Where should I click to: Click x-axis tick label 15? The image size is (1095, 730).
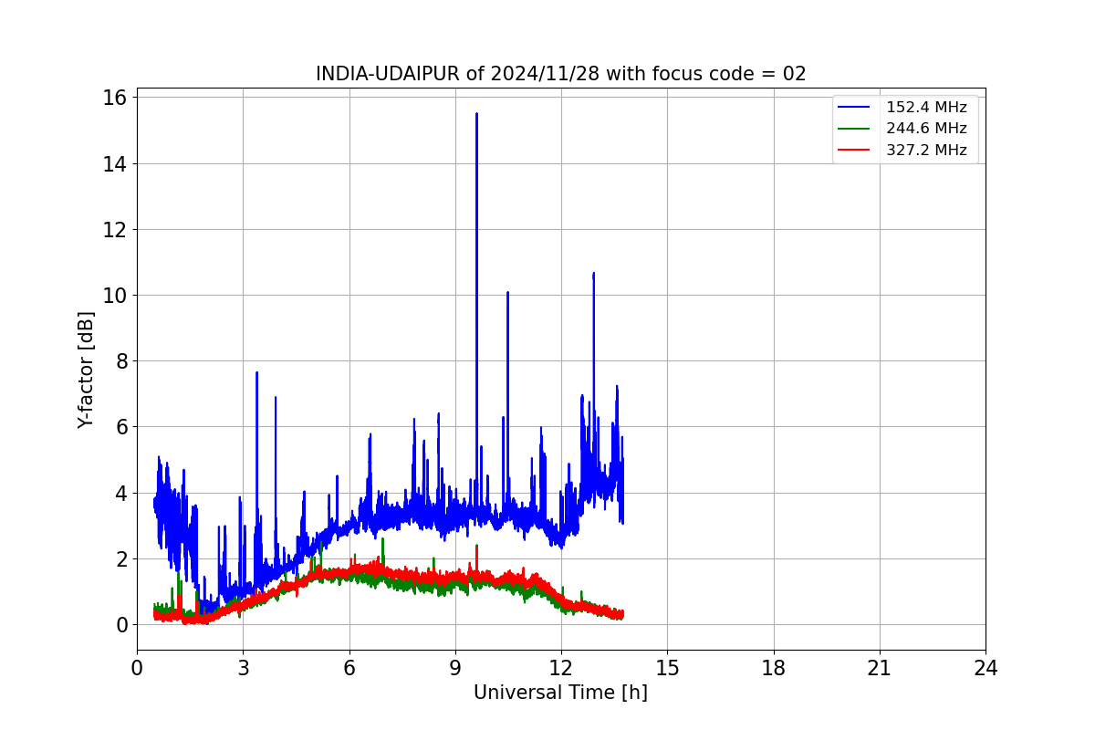tap(667, 668)
